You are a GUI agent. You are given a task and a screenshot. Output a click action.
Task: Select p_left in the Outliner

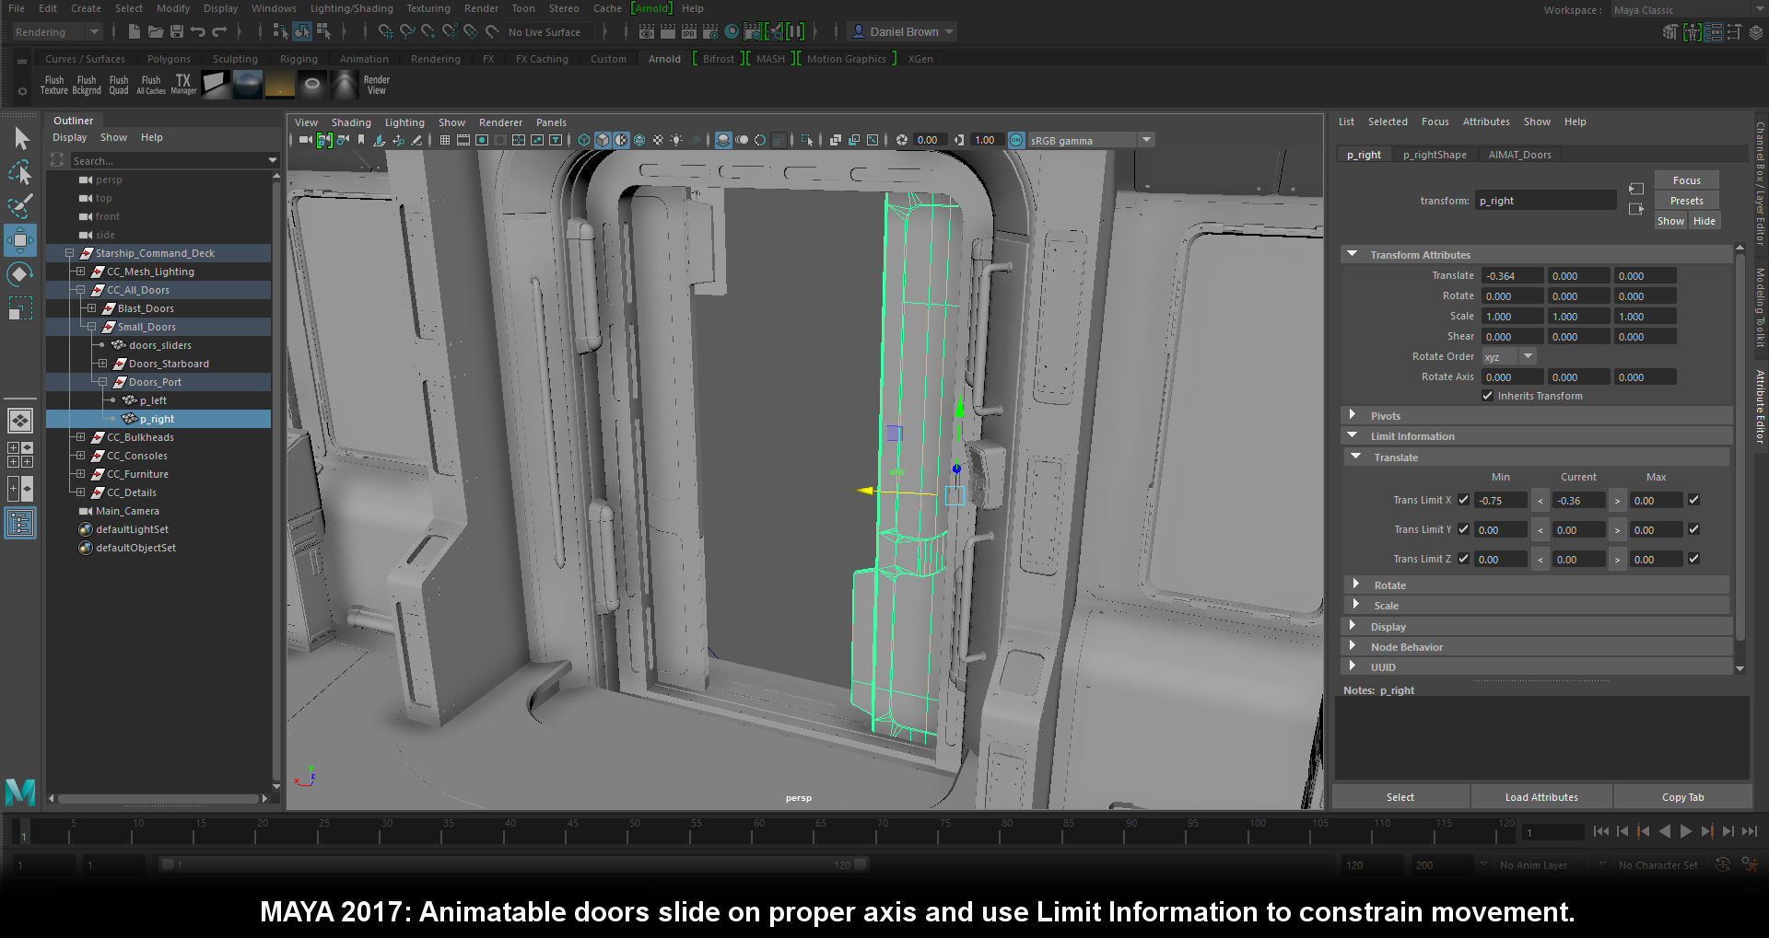point(153,400)
